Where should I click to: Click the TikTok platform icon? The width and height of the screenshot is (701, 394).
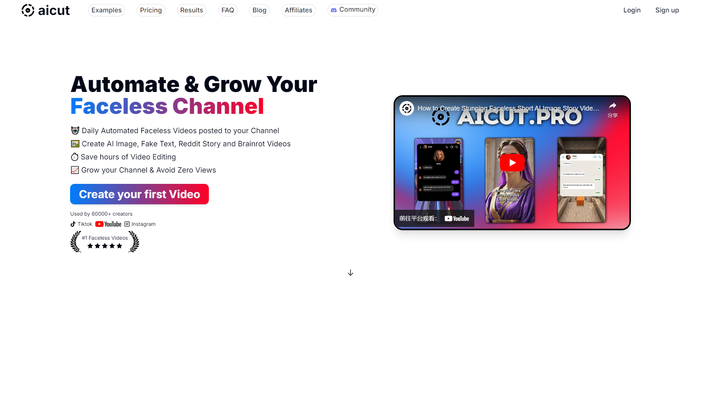point(73,224)
